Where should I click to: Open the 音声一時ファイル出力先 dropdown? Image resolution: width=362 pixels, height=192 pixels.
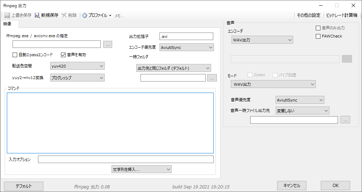click(303, 110)
